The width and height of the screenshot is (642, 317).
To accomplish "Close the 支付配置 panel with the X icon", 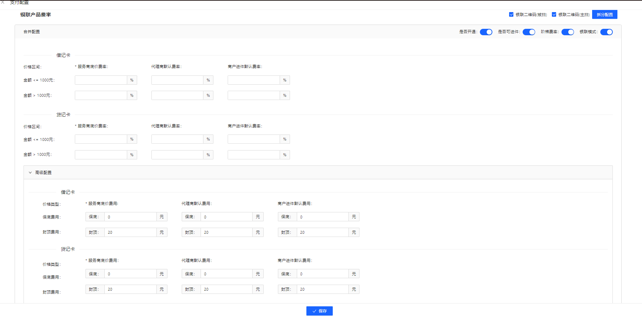I will (x=3, y=2).
